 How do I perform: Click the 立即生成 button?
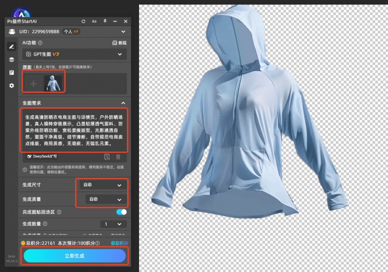pos(75,256)
